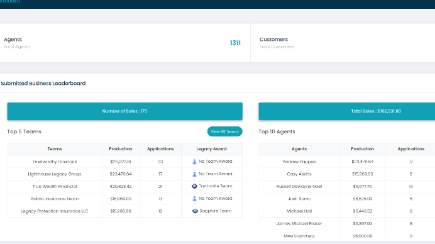Click the Top 10 Agents Production column header

click(x=363, y=149)
